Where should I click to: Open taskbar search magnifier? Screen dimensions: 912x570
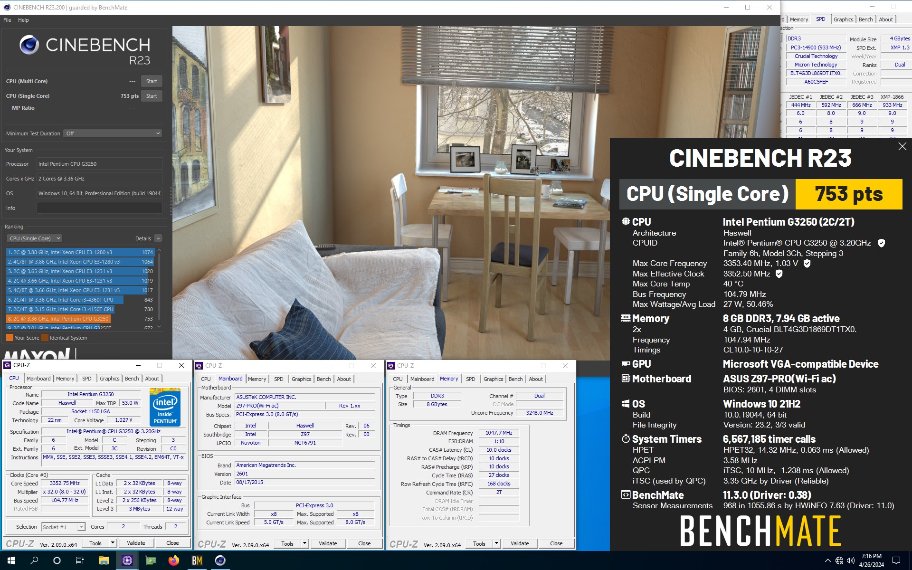point(34,560)
